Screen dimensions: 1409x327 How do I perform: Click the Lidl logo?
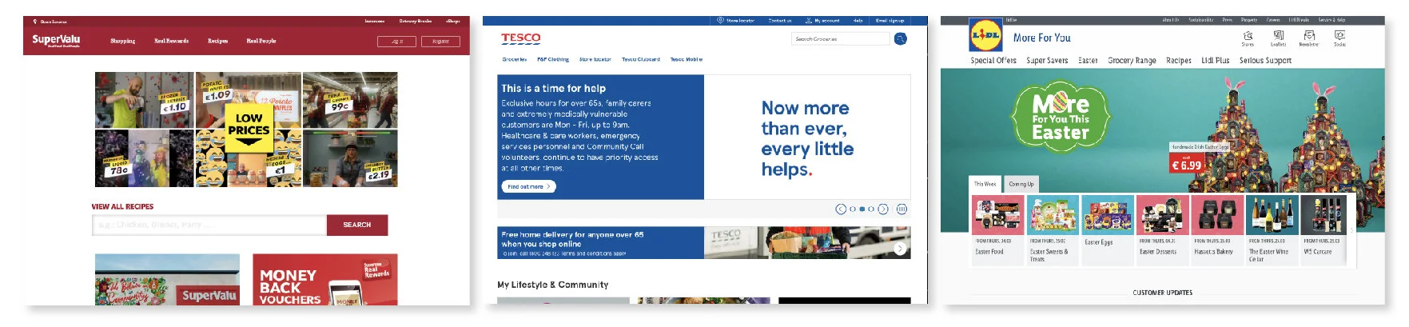985,36
